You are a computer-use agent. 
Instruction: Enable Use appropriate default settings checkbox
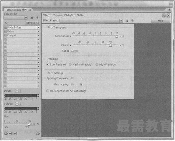point(48,91)
